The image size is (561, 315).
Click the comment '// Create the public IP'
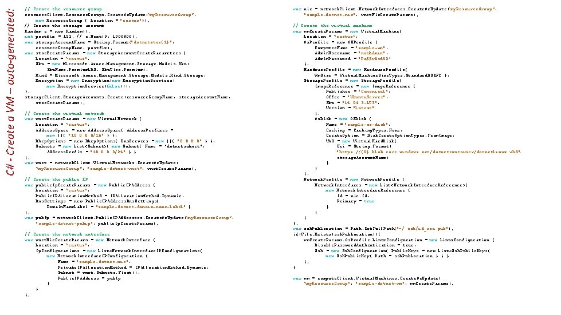tap(56, 180)
